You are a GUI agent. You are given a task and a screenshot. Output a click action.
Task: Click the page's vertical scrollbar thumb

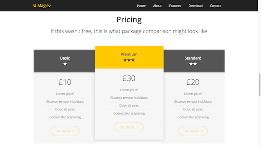click(259, 84)
